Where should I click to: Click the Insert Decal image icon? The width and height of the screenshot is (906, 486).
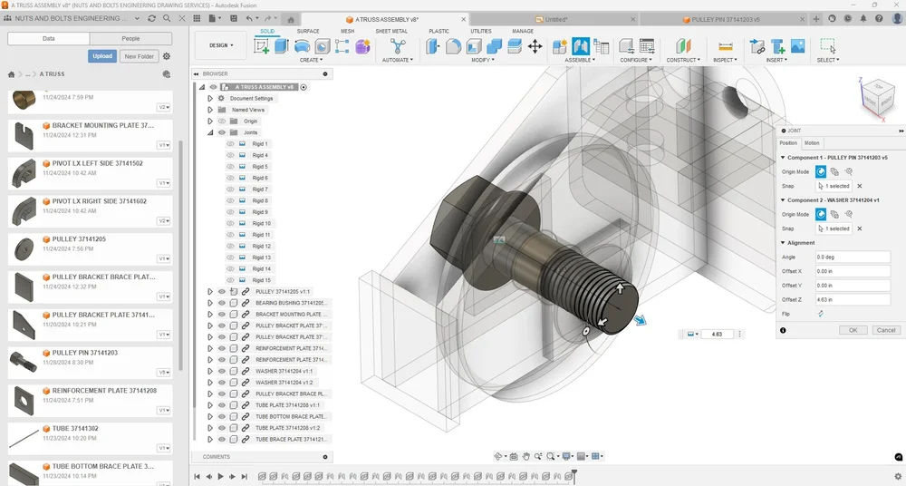(x=798, y=46)
